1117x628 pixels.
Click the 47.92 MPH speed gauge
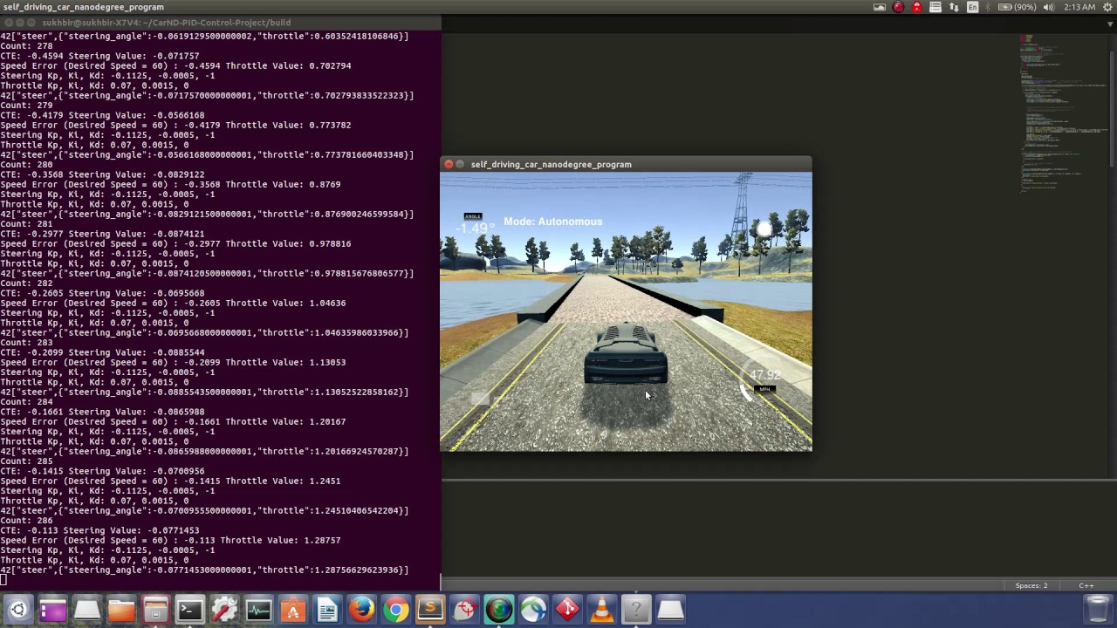[x=764, y=381]
